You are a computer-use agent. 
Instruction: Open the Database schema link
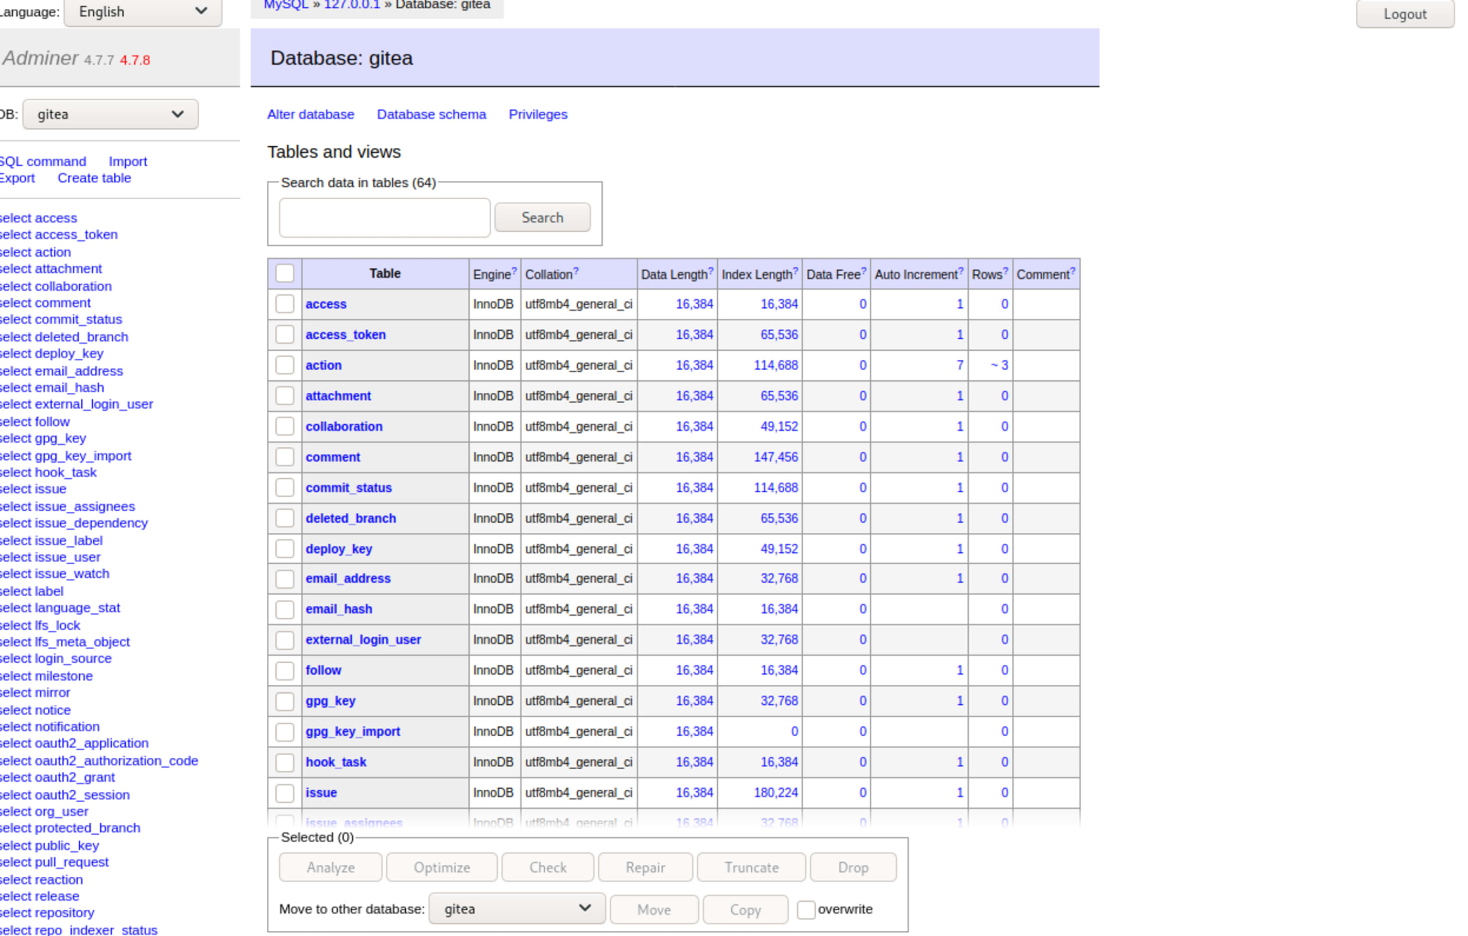431,114
